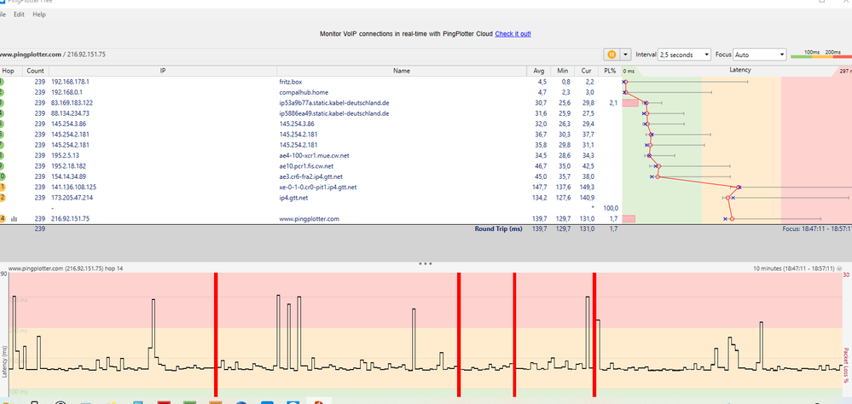The width and height of the screenshot is (852, 404).
Task: Click the Count column header
Action: pyautogui.click(x=35, y=71)
